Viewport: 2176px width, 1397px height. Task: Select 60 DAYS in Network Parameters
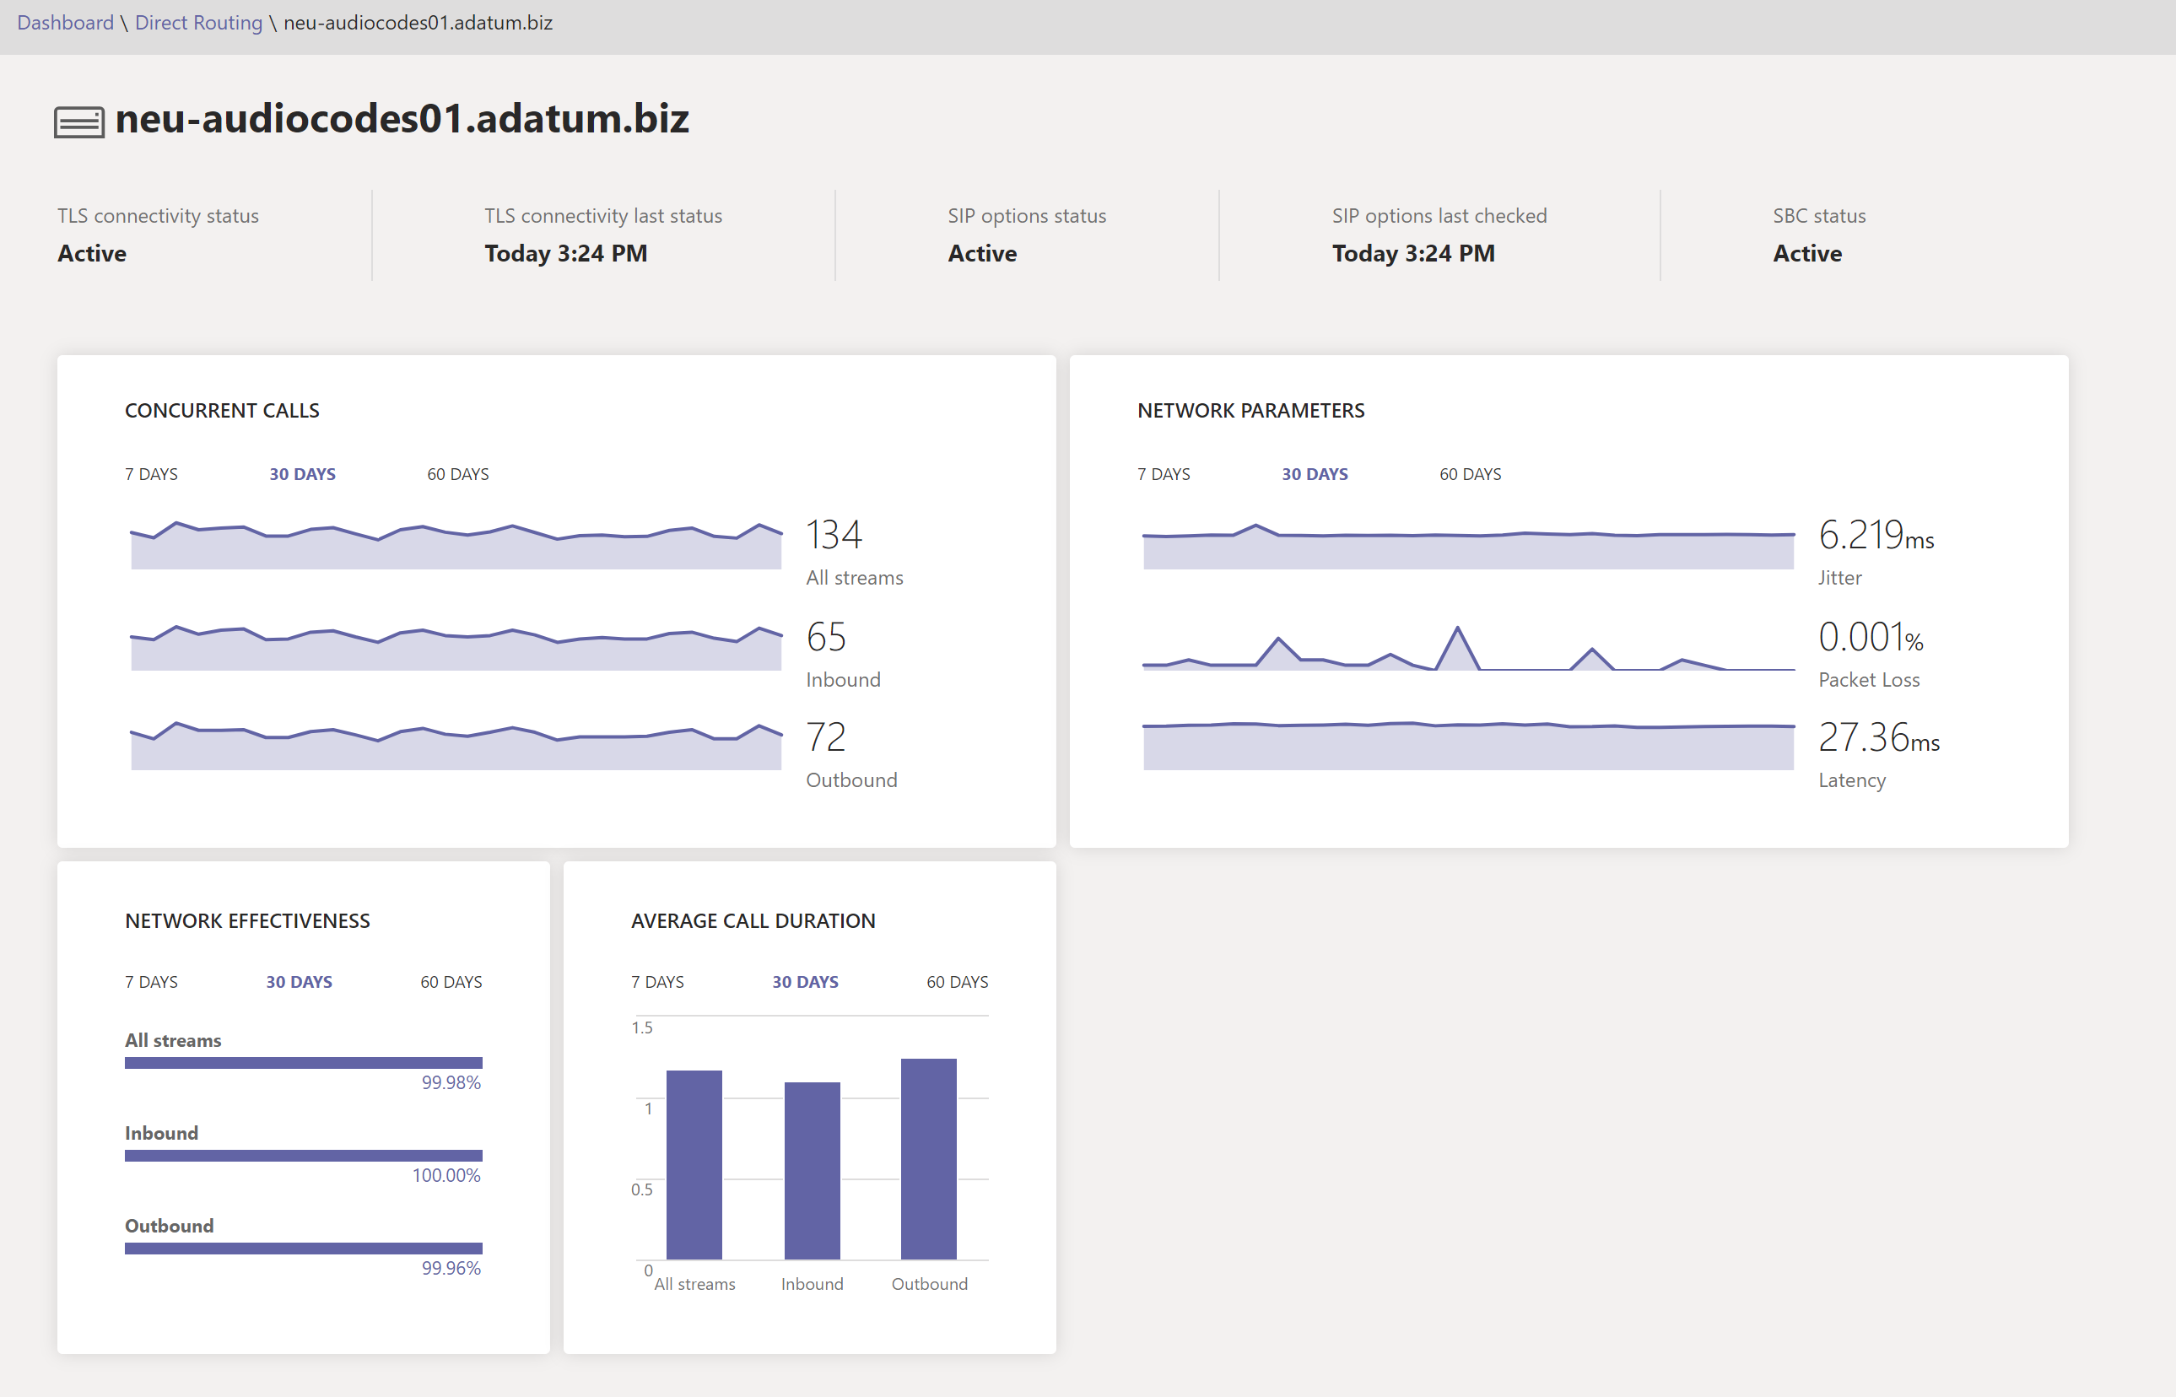1471,473
